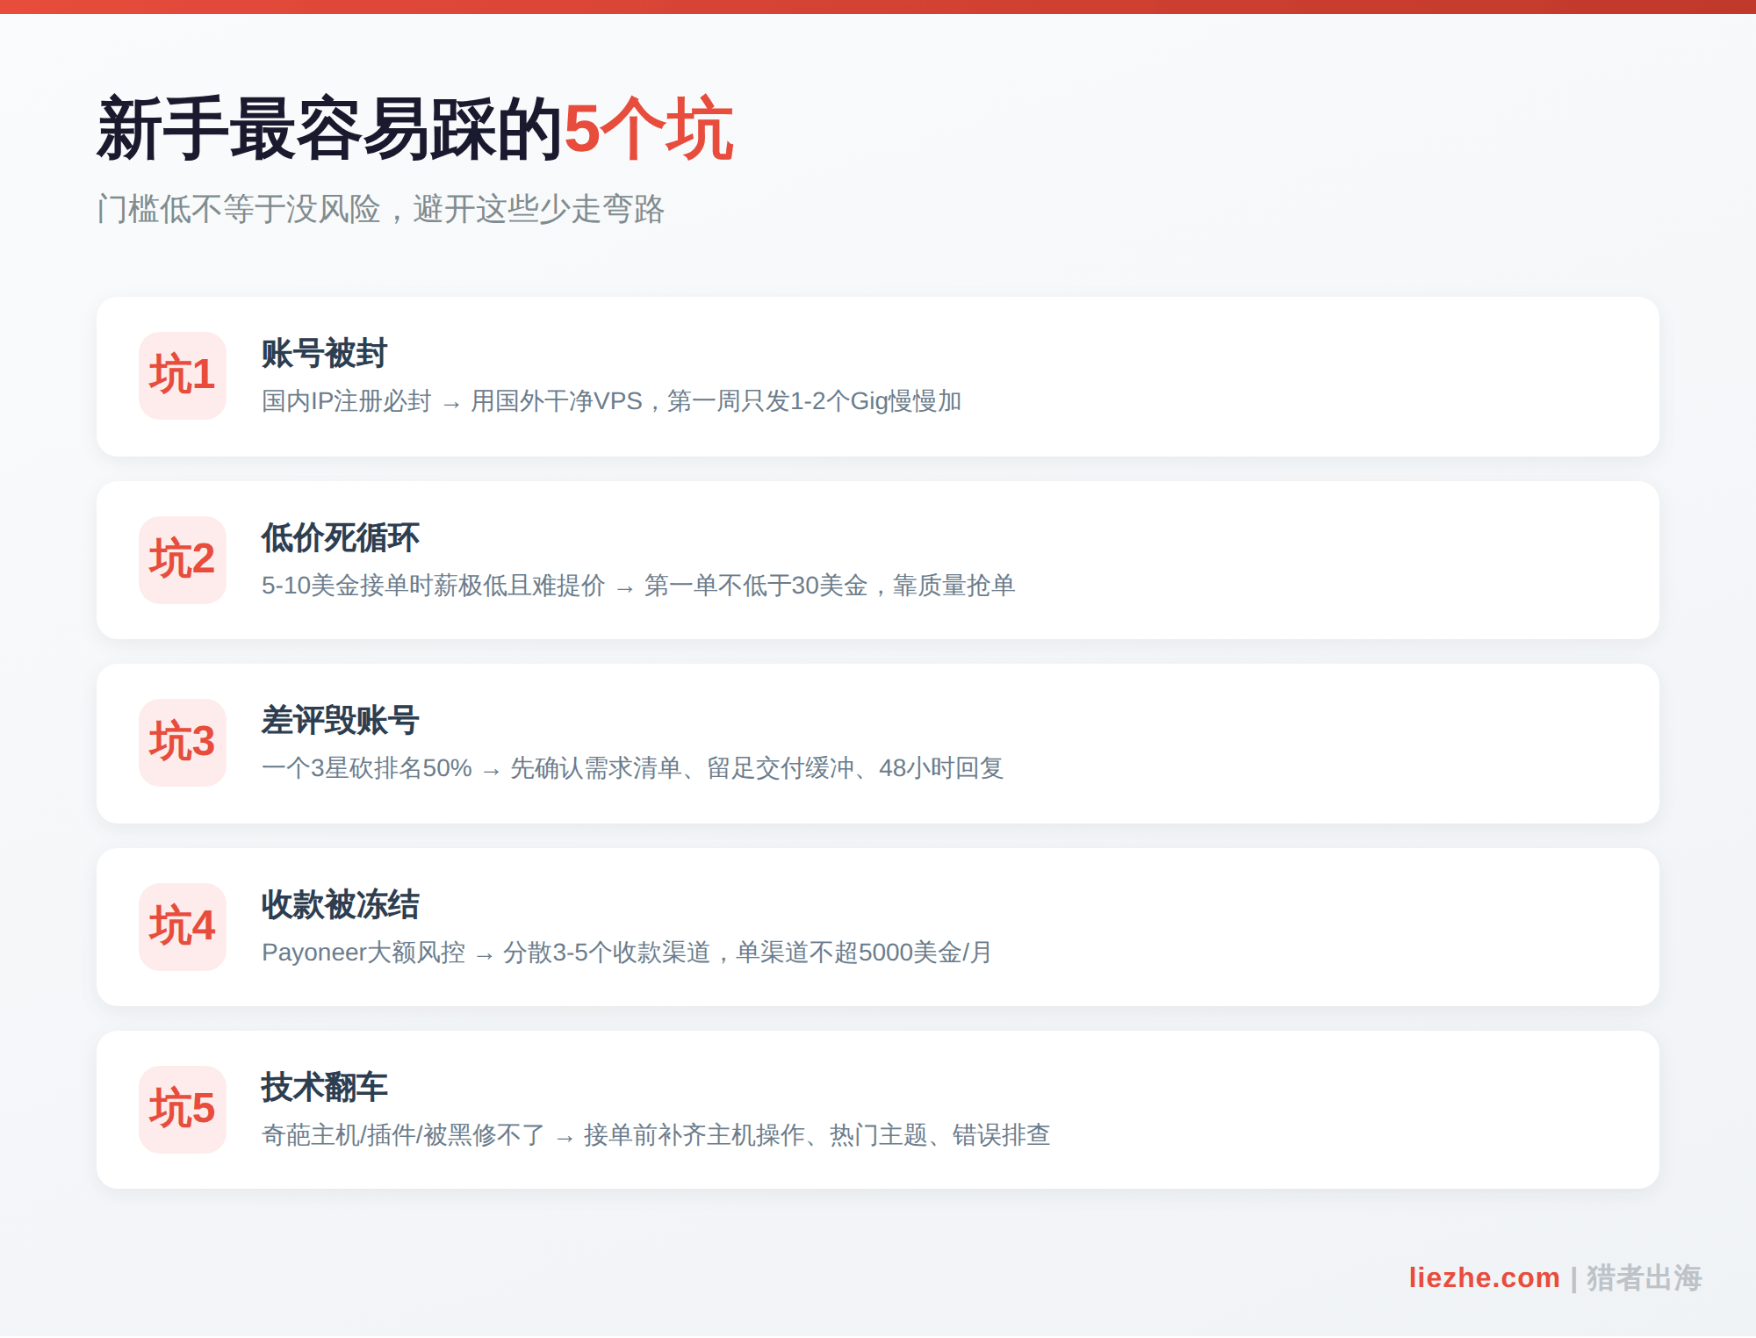Screen dimensions: 1756x1338
Task: Click the line starting 奇葩主机/插件
Action: 656,1135
